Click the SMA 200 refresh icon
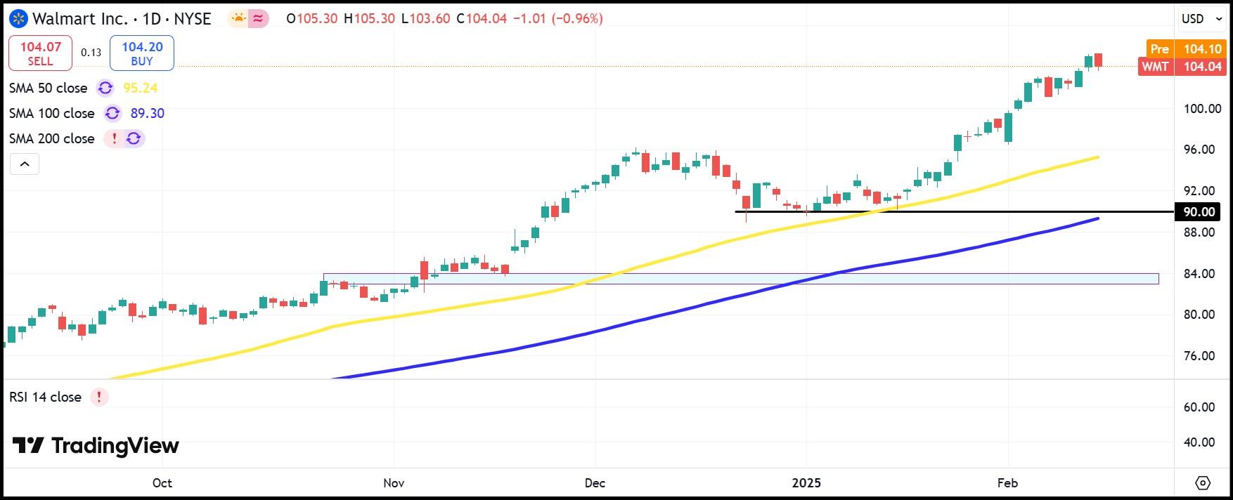Screen dimensions: 1233x500 click(134, 138)
